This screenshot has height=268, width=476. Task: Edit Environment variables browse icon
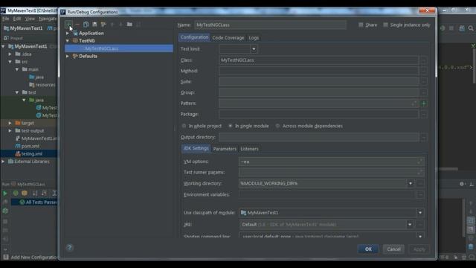point(420,194)
